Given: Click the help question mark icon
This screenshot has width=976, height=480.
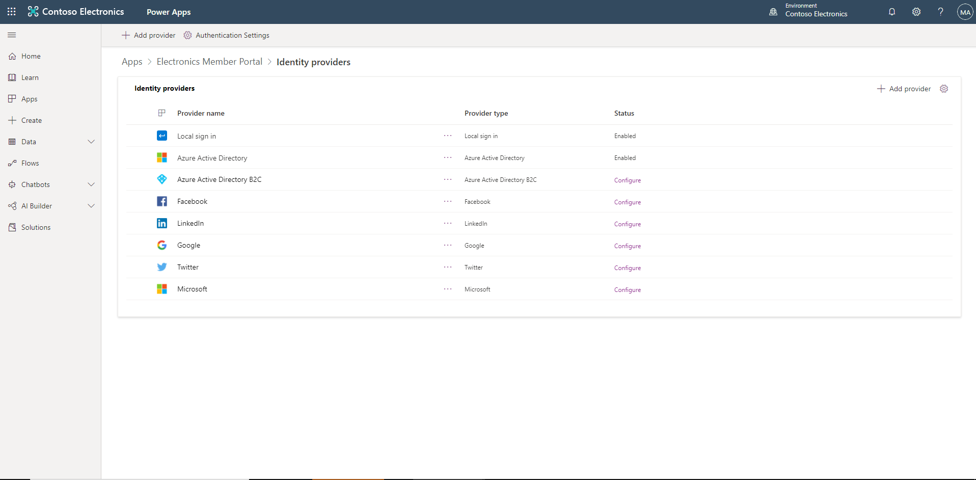Looking at the screenshot, I should point(940,12).
